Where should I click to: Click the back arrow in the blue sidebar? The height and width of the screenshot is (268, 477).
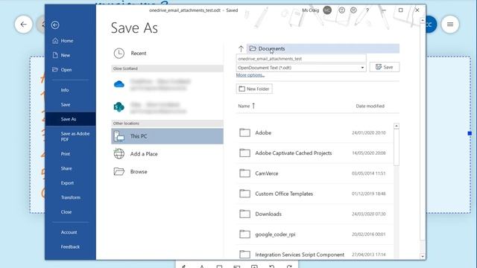55,25
